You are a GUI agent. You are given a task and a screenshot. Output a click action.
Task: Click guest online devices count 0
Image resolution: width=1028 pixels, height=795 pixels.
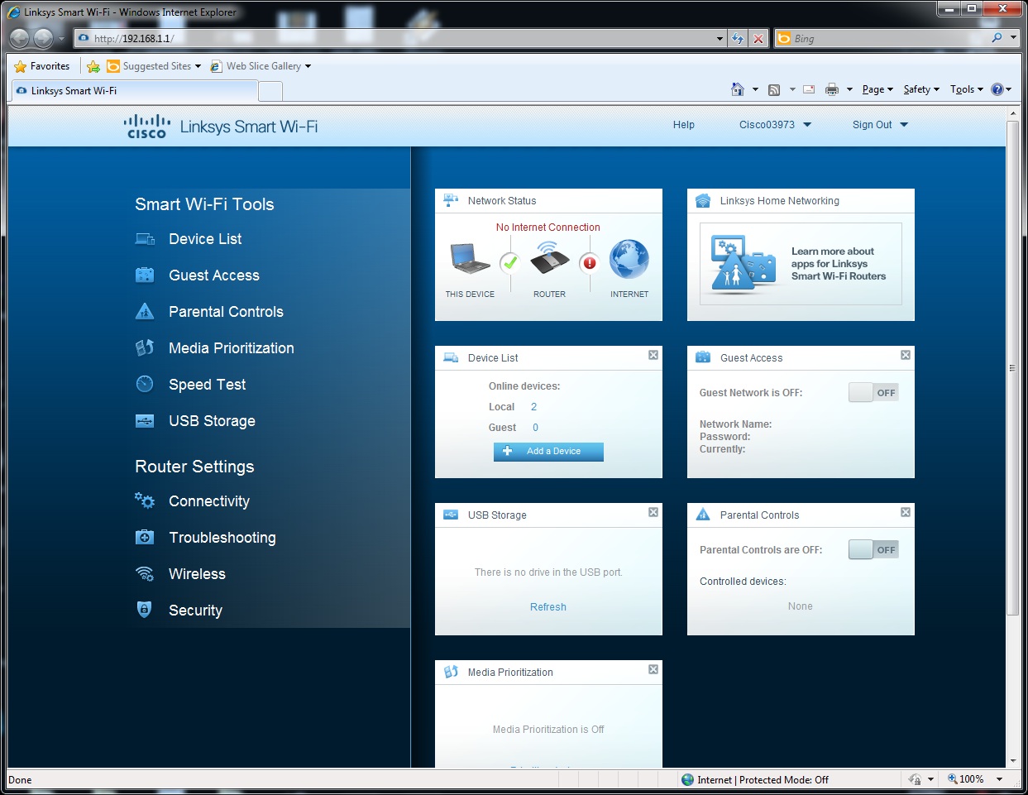point(535,428)
